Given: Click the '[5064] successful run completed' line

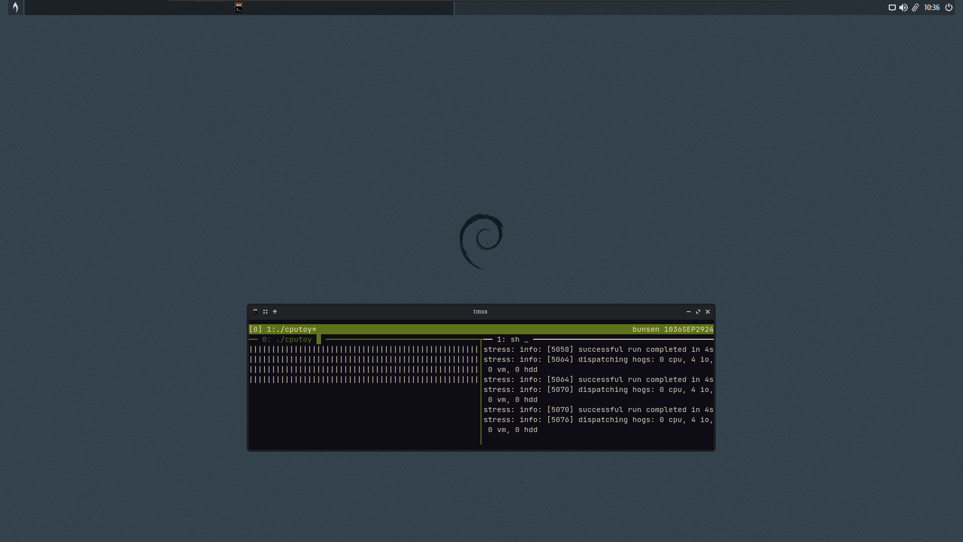Looking at the screenshot, I should tap(598, 380).
